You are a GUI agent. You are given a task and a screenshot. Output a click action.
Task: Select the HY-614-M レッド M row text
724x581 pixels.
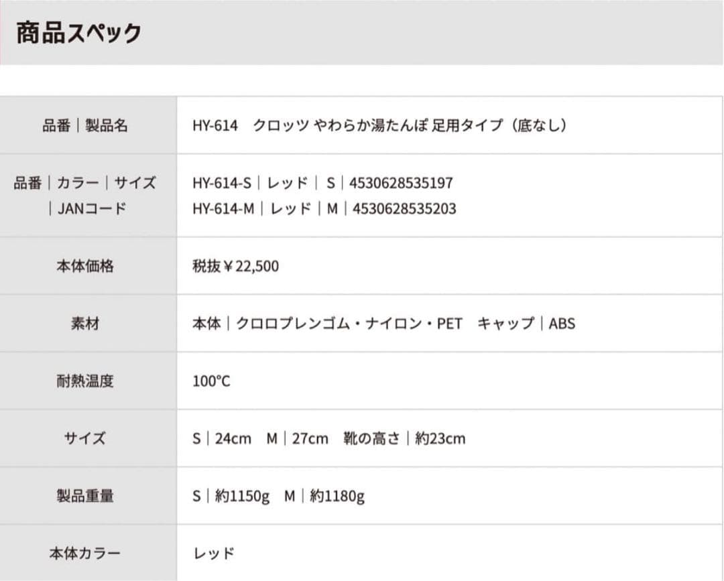(324, 208)
